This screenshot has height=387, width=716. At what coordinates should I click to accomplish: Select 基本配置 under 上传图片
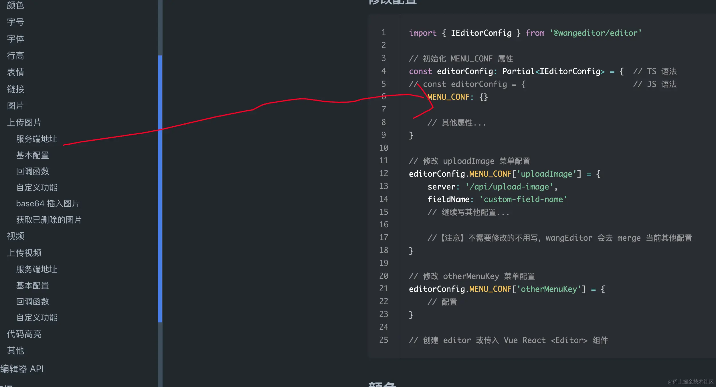click(x=33, y=155)
